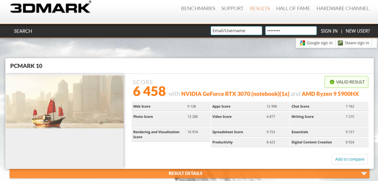Image resolution: width=378 pixels, height=181 pixels.
Task: Click the sailing ship benchmark image
Action: tap(65, 102)
